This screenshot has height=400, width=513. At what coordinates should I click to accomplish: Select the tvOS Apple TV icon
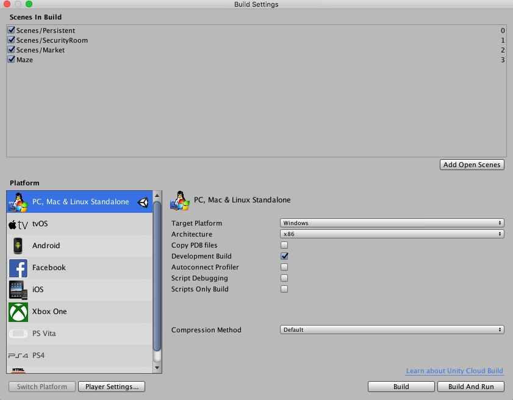(18, 224)
